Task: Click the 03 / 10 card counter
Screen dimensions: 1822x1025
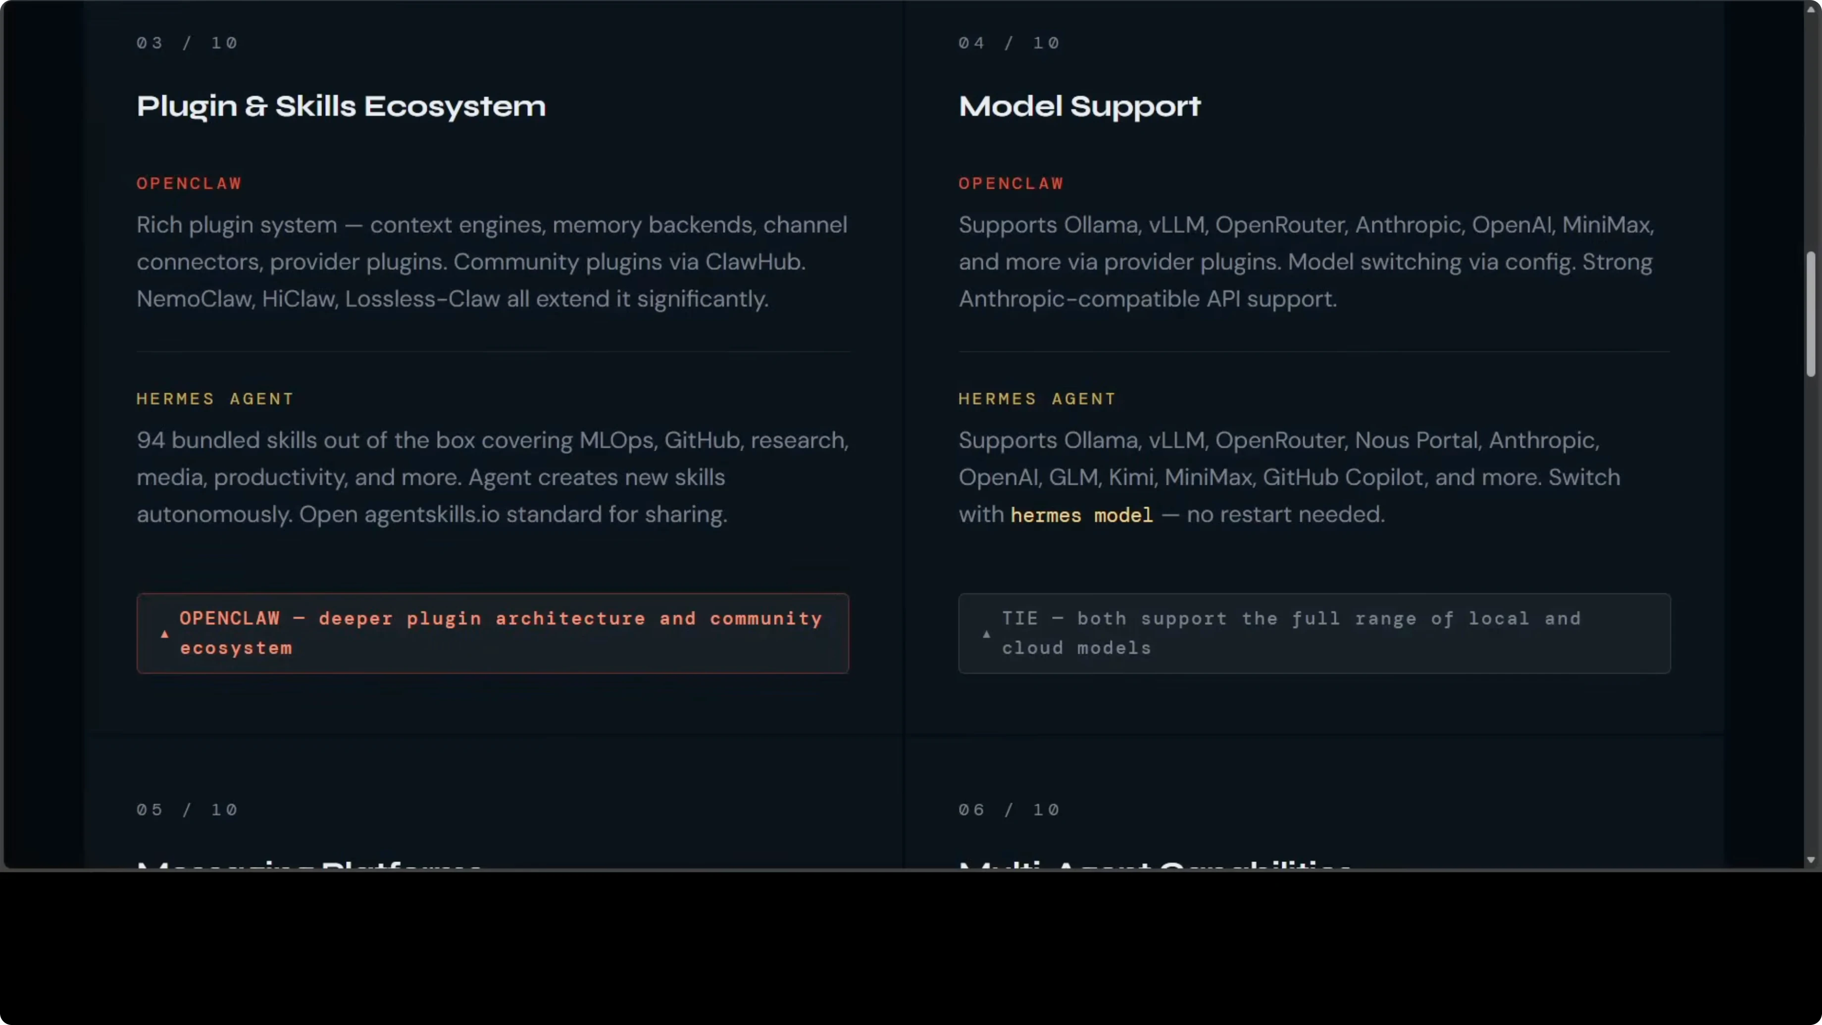Action: [x=187, y=43]
